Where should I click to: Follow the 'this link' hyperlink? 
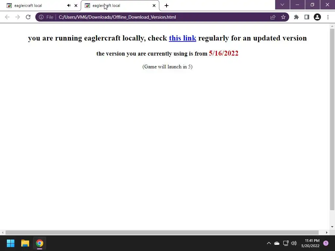[183, 38]
